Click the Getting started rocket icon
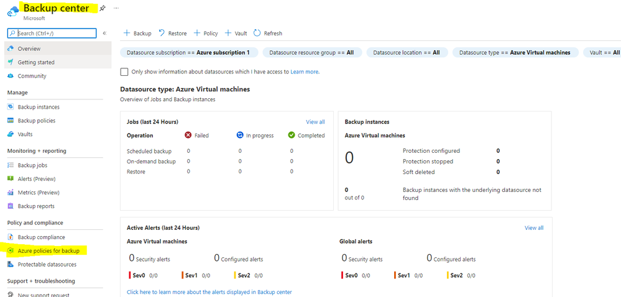 point(11,62)
